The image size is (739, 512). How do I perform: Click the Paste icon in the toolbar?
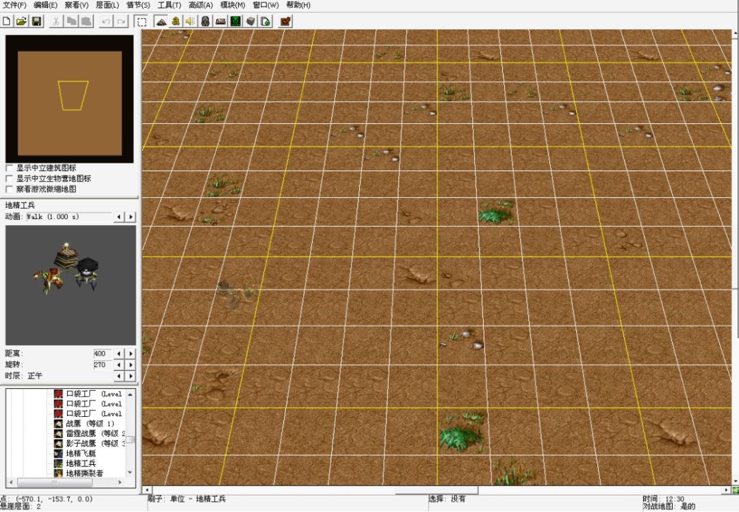coord(86,21)
